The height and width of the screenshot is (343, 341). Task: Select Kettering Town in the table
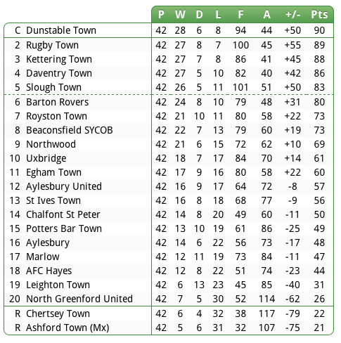pyautogui.click(x=59, y=59)
